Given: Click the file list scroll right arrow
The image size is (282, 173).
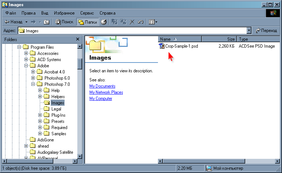Looking at the screenshot, I should (278, 161).
